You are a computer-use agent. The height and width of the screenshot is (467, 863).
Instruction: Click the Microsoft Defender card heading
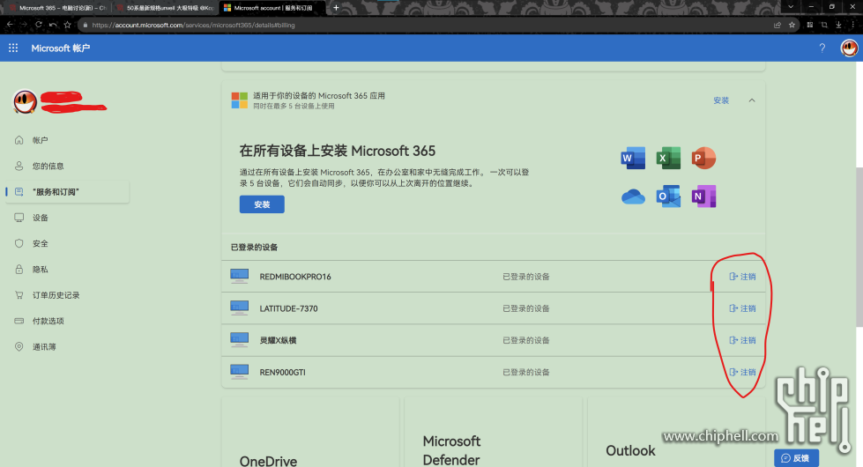pyautogui.click(x=451, y=450)
